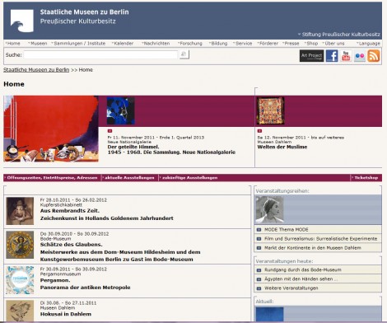Open zukünftige Ausstellungen tab

pyautogui.click(x=189, y=178)
